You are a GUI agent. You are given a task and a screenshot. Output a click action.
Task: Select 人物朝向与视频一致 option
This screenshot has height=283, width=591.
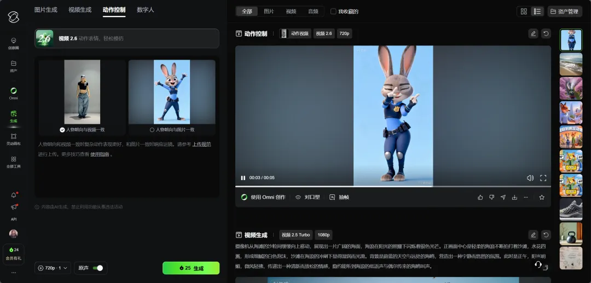82,130
